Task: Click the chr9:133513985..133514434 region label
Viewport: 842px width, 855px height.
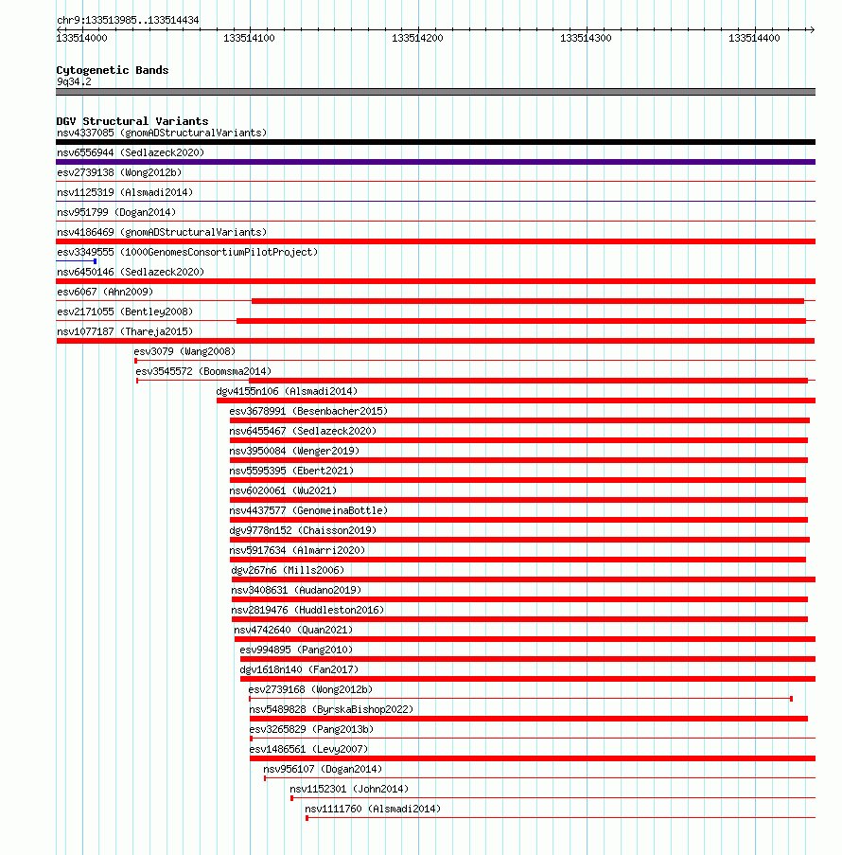Action: tap(128, 21)
